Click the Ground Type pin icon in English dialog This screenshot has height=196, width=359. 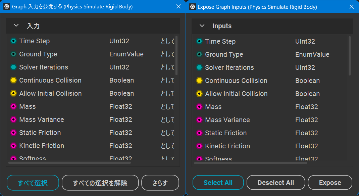point(199,54)
